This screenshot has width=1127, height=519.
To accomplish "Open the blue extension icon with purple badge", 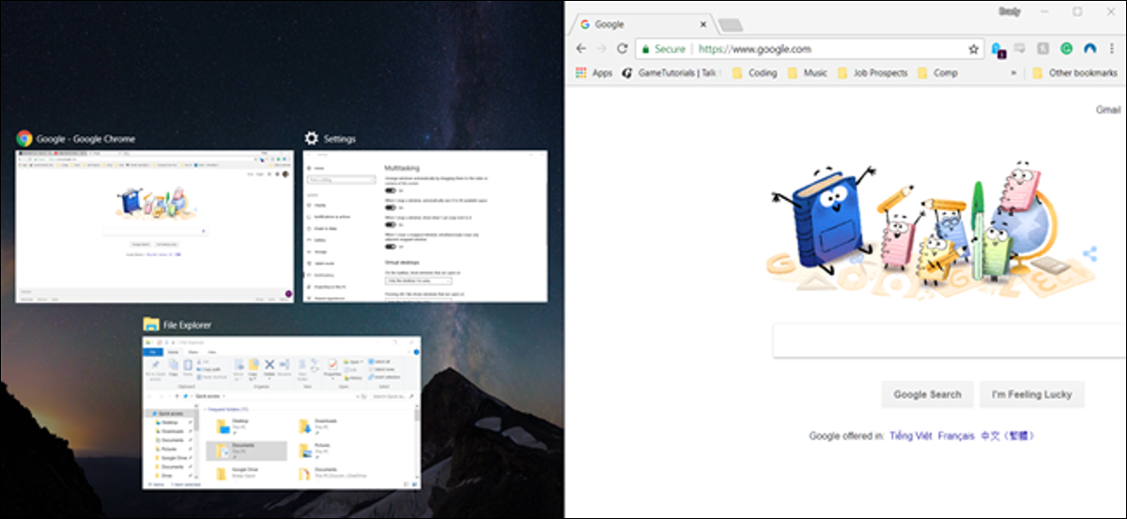I will [x=997, y=49].
